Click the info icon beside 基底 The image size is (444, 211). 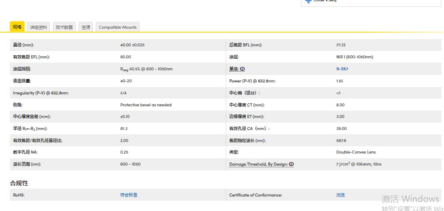pos(243,69)
